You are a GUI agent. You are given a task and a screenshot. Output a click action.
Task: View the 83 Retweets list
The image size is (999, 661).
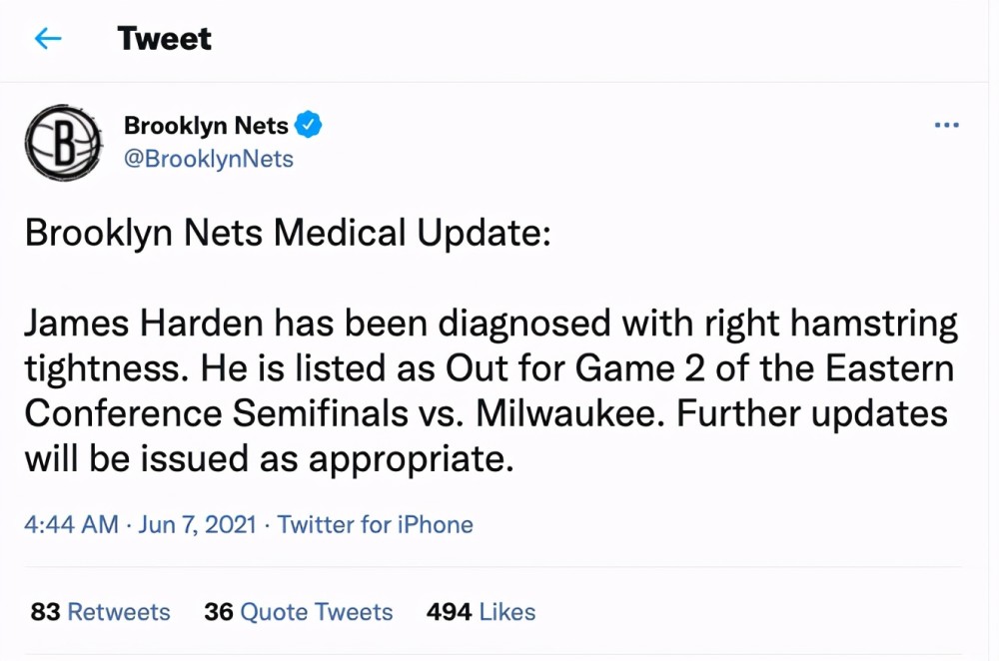pos(100,612)
